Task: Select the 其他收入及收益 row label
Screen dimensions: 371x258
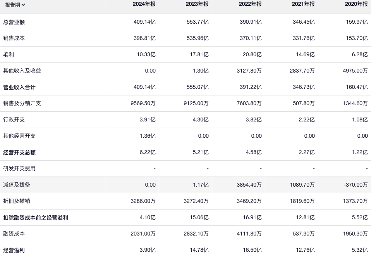Action: pos(22,71)
